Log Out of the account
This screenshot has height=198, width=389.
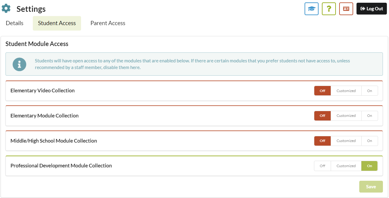tap(372, 9)
